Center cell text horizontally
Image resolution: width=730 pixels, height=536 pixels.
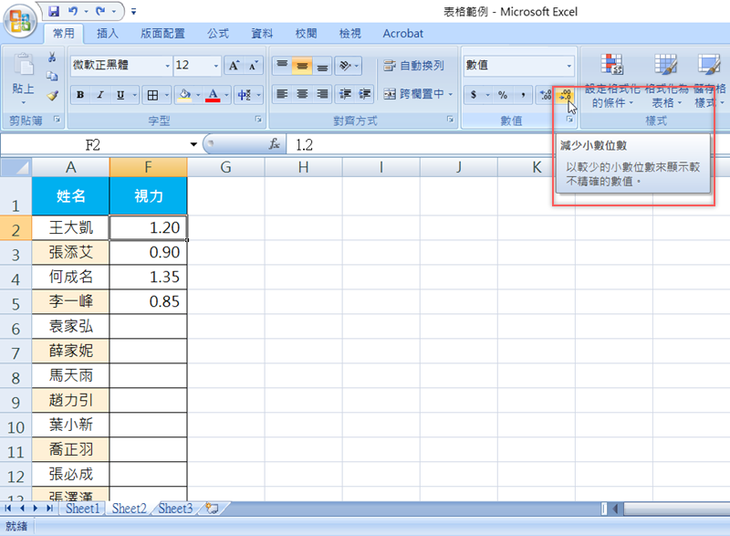pyautogui.click(x=302, y=94)
